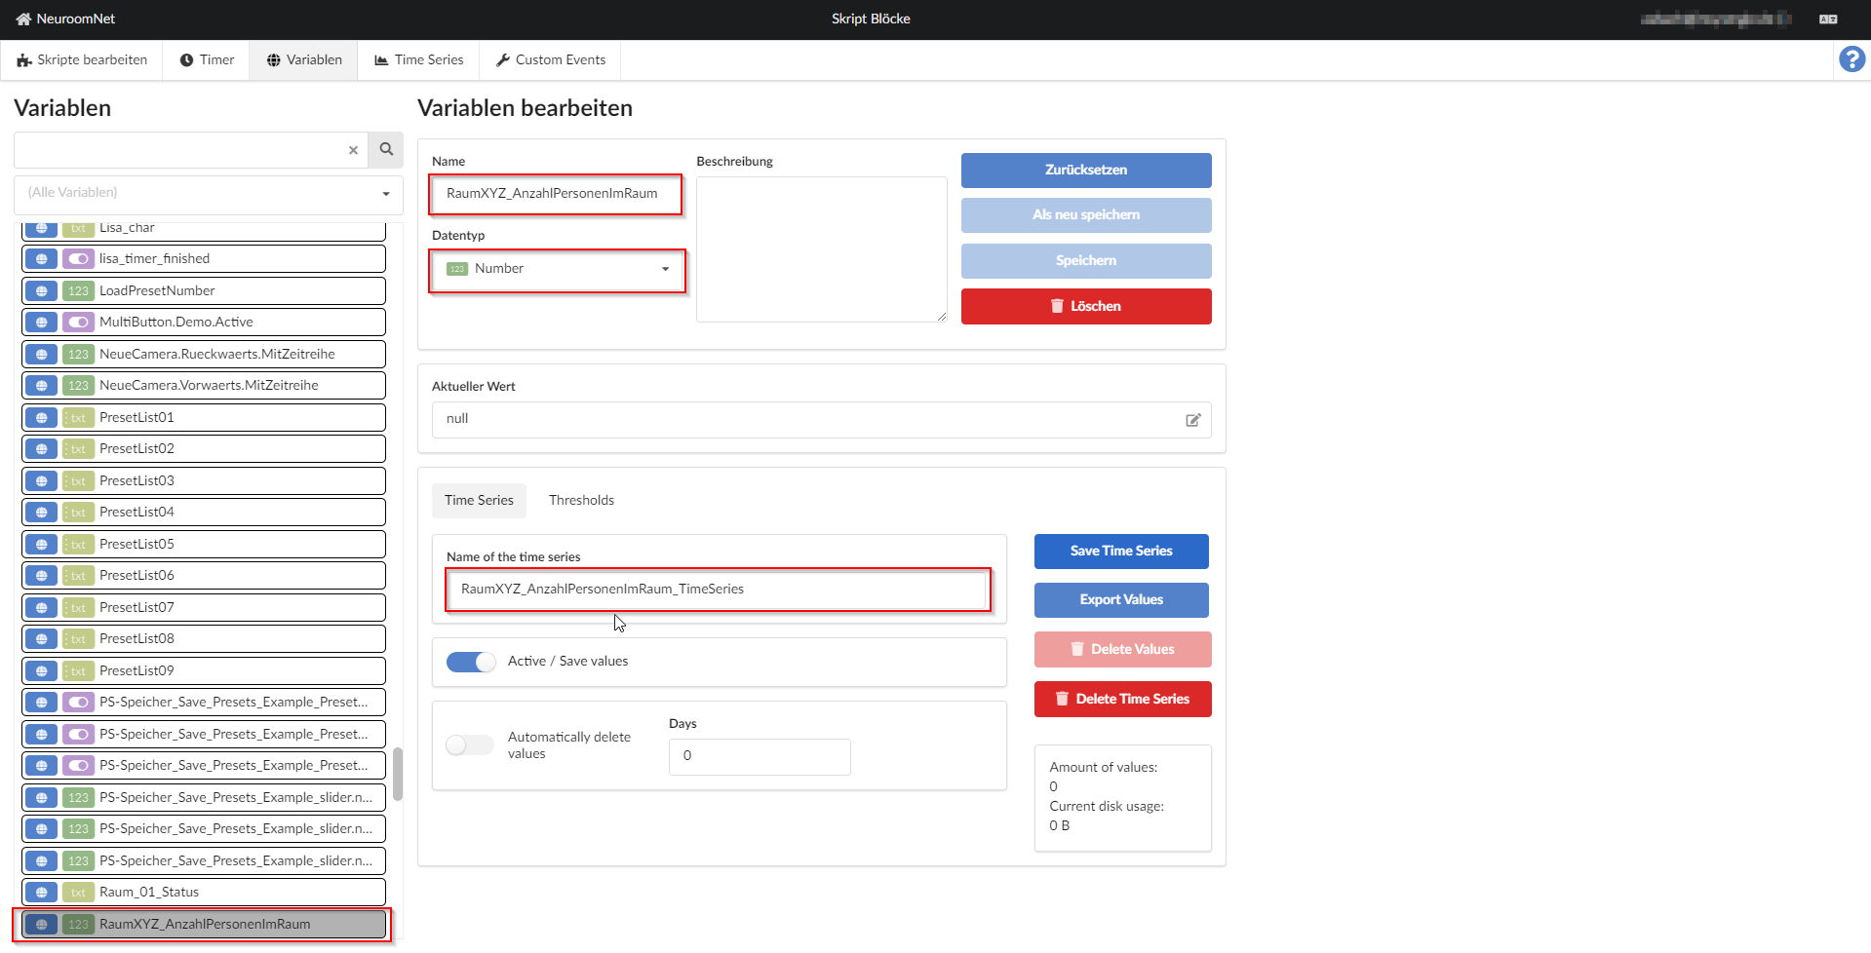Viewport: 1871px width, 953px height.
Task: Click globe icon of PresetList04 row
Action: pos(41,513)
